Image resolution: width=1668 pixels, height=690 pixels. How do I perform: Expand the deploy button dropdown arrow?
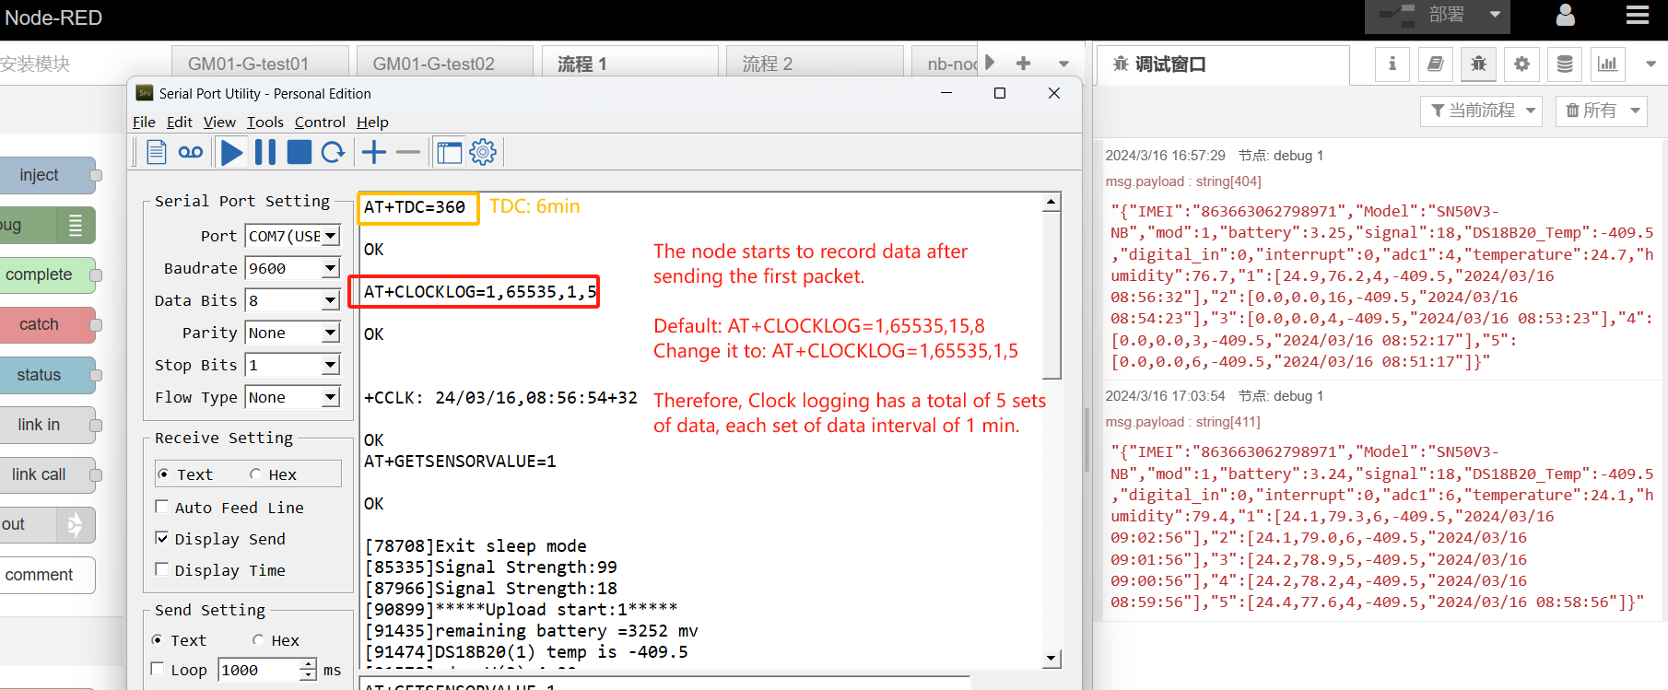(1495, 16)
